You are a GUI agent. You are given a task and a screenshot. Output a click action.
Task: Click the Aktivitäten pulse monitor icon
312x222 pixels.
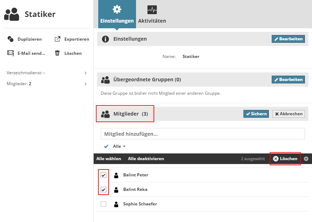pyautogui.click(x=152, y=10)
